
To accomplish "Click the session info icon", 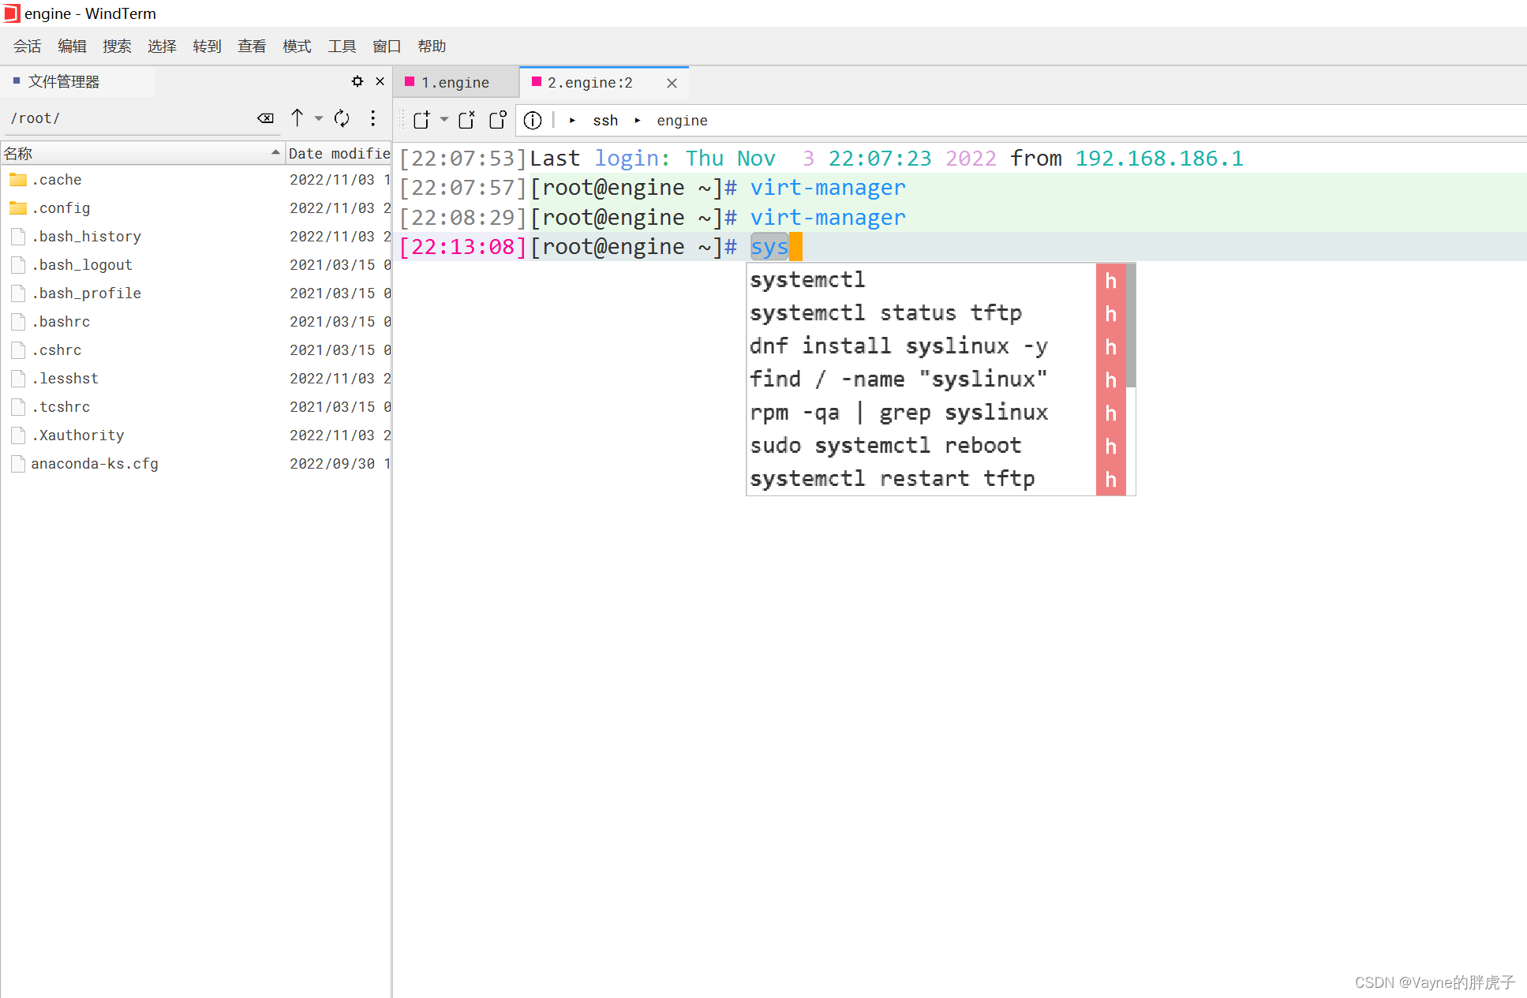I will tap(533, 120).
